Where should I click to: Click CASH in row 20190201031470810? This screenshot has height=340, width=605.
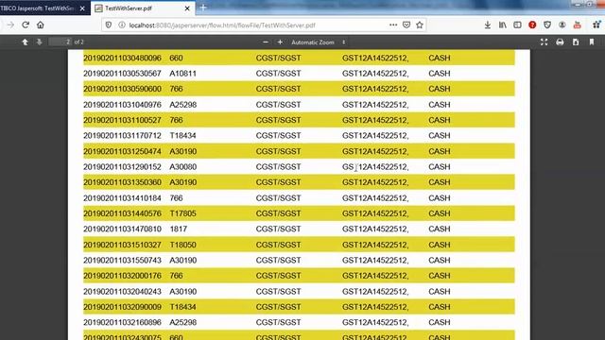pos(439,229)
